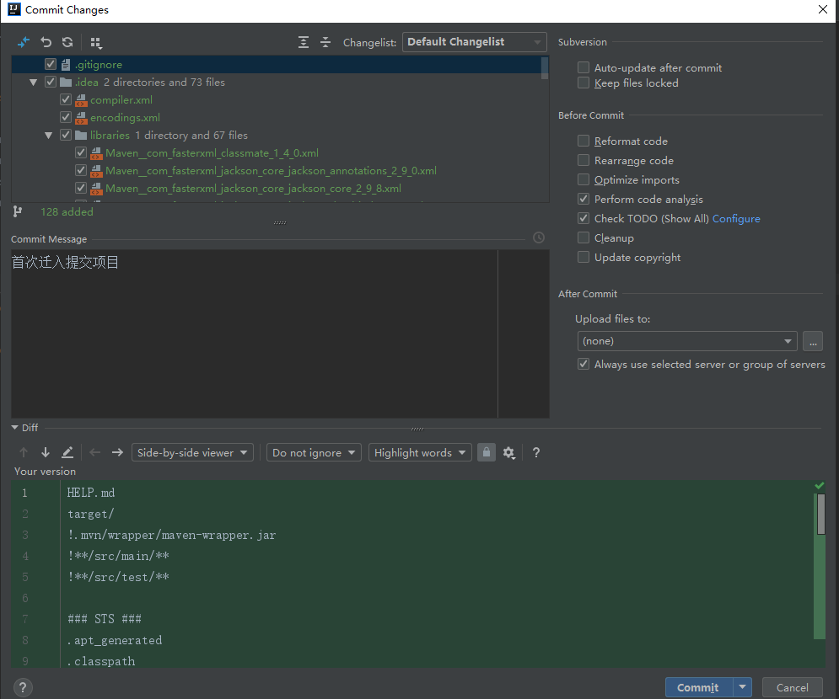Click the Commit button
Image resolution: width=839 pixels, height=699 pixels.
pos(699,687)
